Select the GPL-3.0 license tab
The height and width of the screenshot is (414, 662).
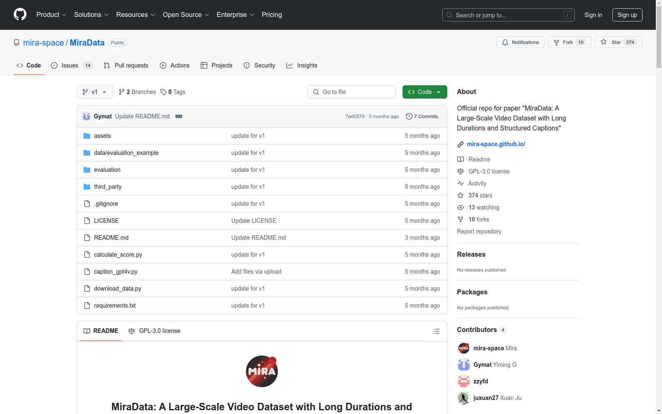click(x=154, y=331)
